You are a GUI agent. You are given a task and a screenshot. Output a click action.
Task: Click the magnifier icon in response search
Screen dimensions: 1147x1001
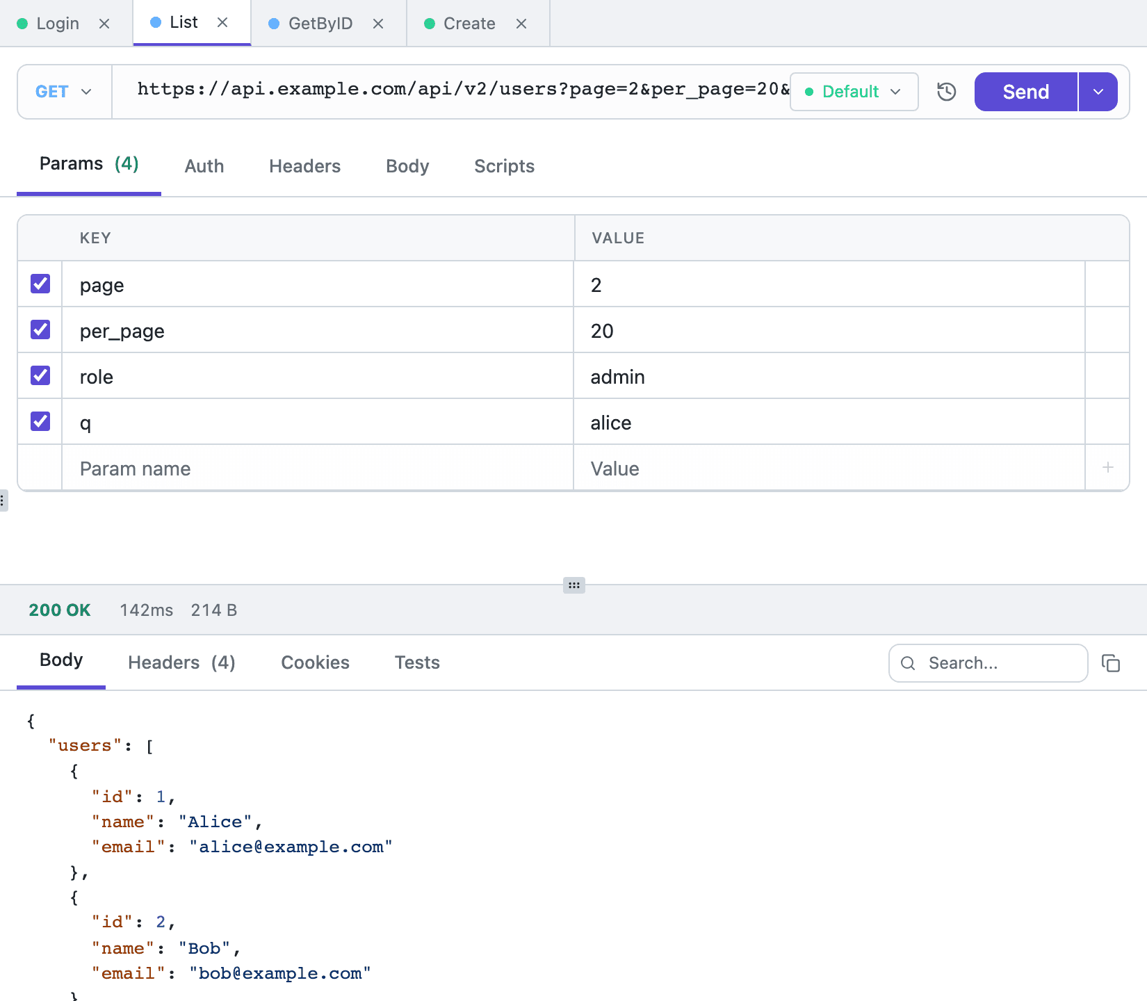pyautogui.click(x=908, y=663)
